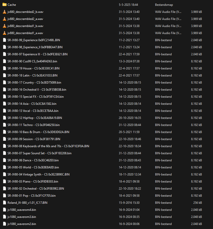Select the date '31-12-2020 08:44' of SR-JV80-11 Techno

[x=130, y=125]
